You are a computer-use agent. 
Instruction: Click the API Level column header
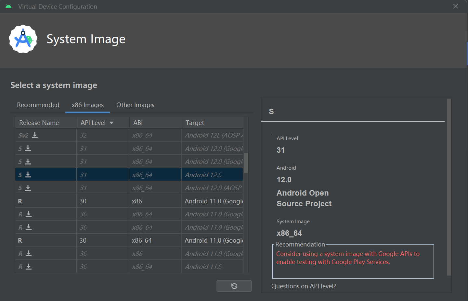click(x=103, y=123)
